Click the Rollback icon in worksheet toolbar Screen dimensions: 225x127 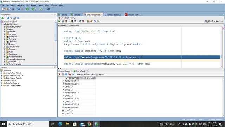coord(83,21)
